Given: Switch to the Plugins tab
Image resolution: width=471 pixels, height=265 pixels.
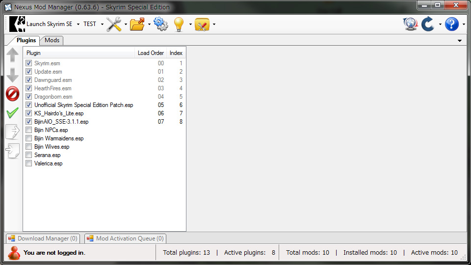Looking at the screenshot, I should click(x=26, y=40).
